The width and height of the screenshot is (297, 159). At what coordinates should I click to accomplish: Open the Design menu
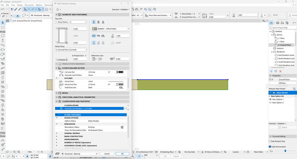click(x=20, y=5)
